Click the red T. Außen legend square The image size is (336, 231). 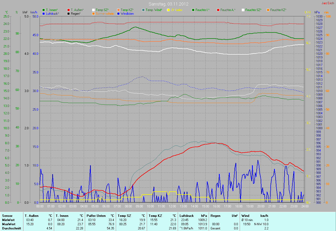coord(69,10)
